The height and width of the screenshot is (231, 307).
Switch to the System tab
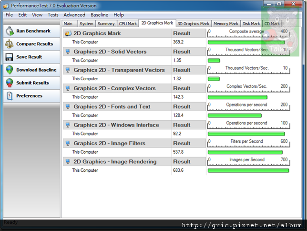tap(86, 24)
